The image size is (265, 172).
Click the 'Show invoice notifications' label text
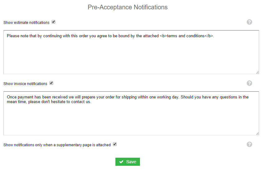click(x=25, y=84)
